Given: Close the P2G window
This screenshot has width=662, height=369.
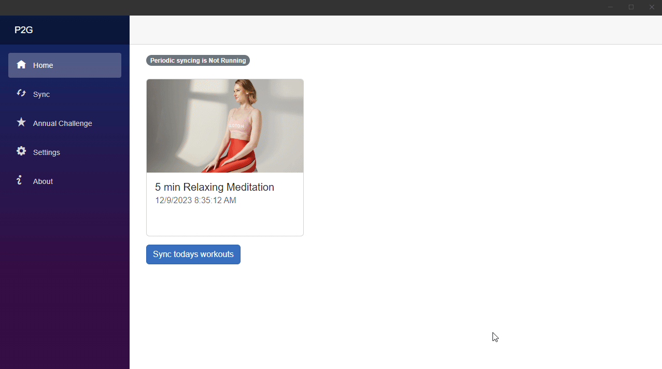Looking at the screenshot, I should point(652,7).
